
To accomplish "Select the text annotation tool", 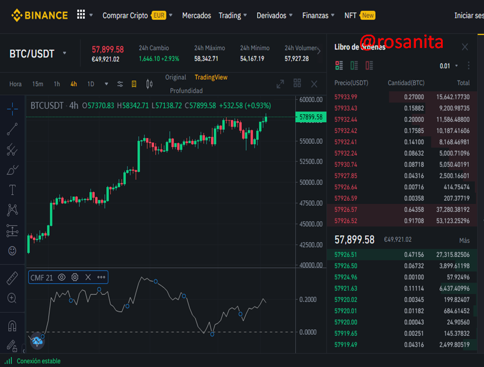I will (x=12, y=190).
